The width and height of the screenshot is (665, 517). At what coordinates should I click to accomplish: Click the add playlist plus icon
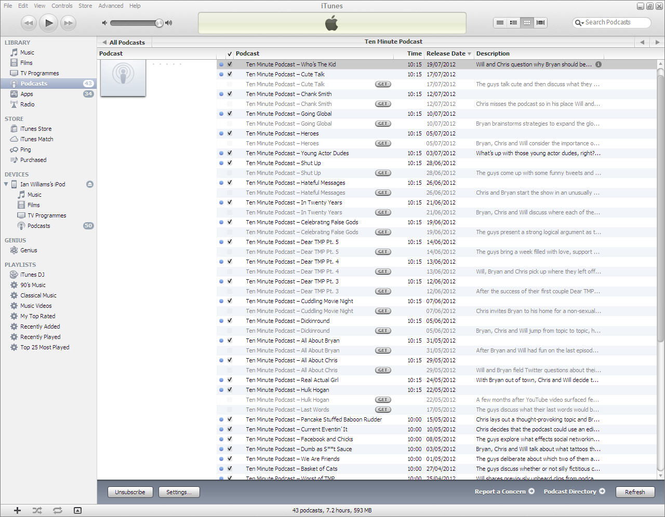click(17, 510)
